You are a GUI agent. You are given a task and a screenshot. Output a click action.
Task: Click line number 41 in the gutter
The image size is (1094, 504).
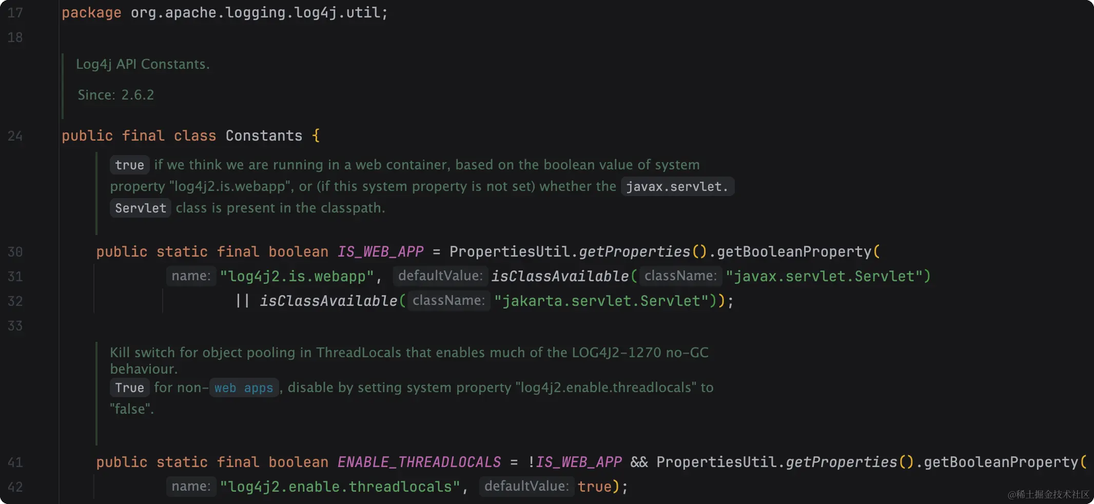click(15, 462)
